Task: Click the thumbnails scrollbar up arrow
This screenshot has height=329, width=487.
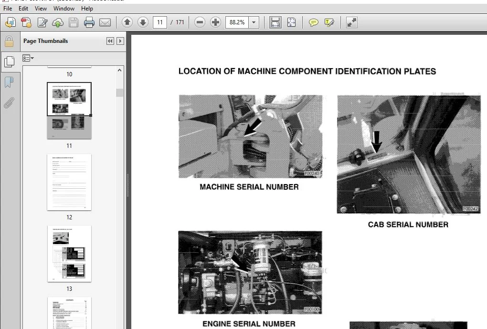Action: pyautogui.click(x=119, y=71)
